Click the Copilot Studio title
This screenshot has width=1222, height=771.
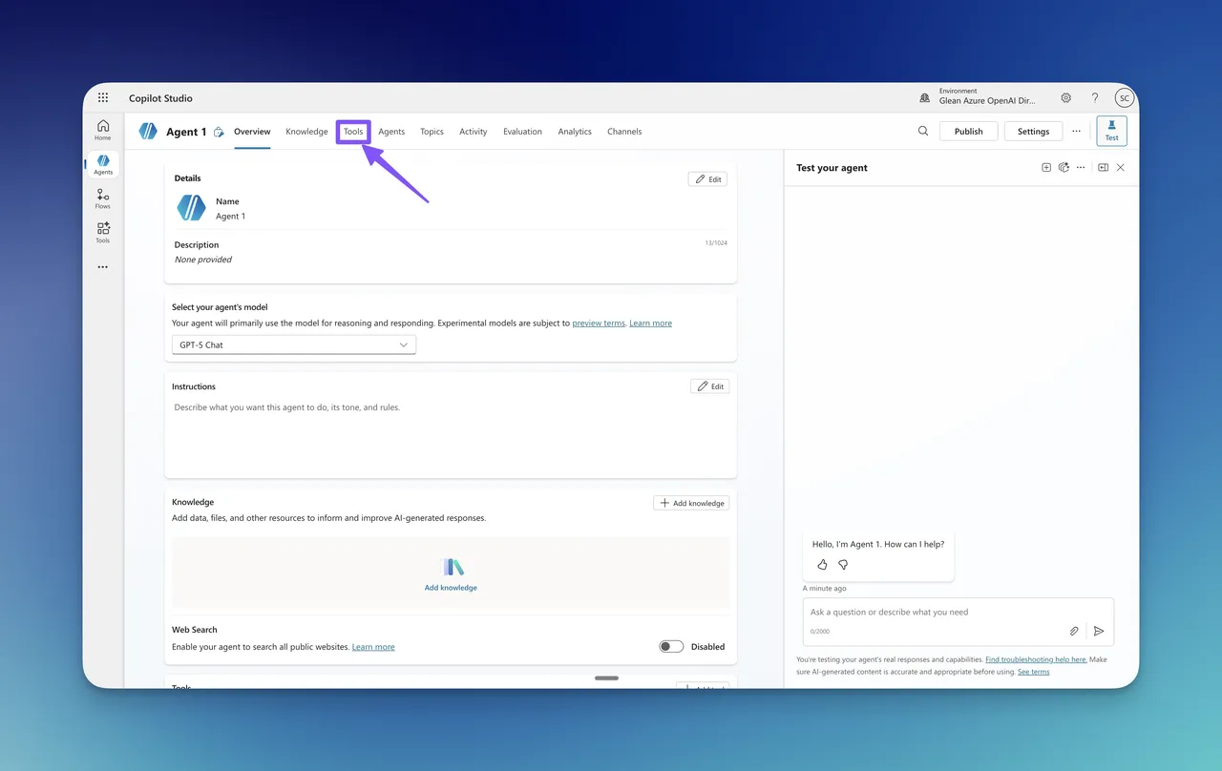[160, 98]
